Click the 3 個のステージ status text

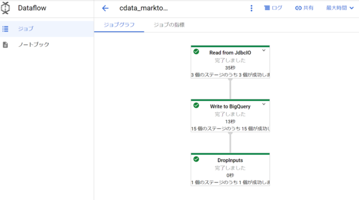230,75
